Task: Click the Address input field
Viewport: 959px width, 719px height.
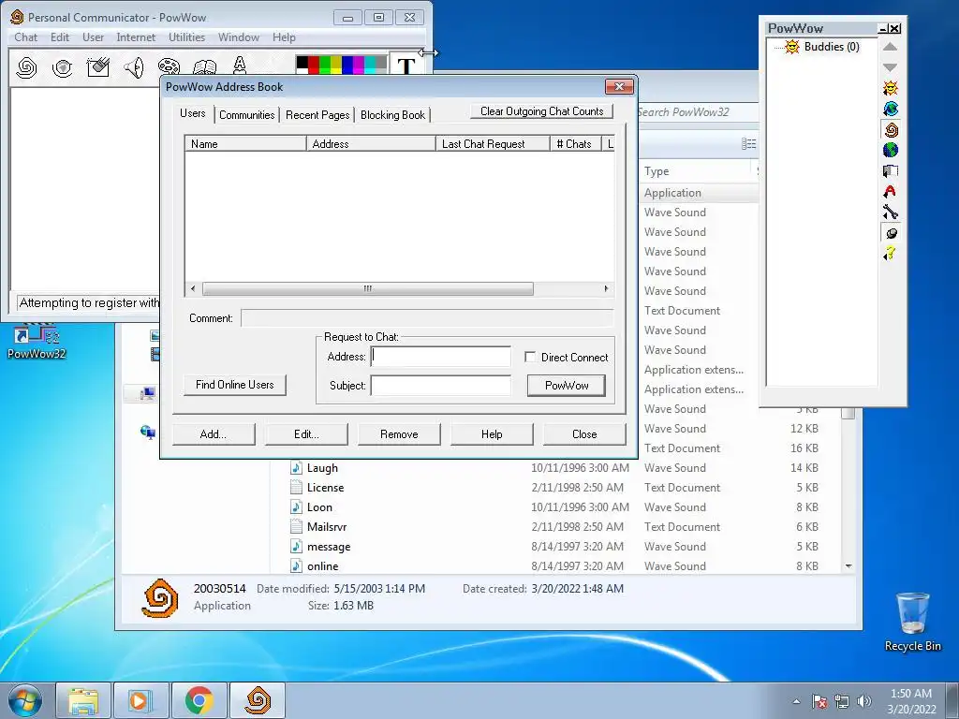Action: coord(440,357)
